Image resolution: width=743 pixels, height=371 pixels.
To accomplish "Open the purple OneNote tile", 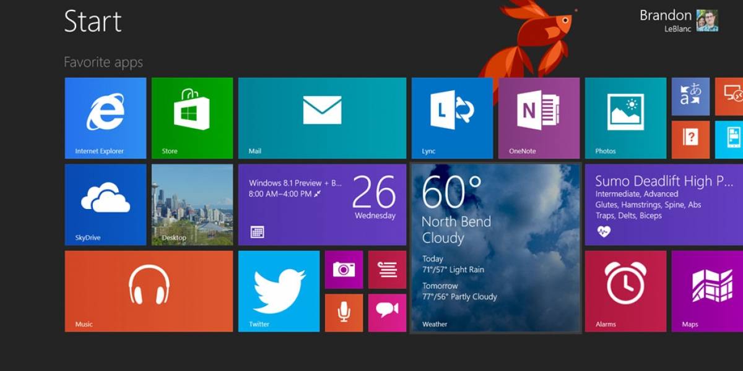I will [539, 118].
